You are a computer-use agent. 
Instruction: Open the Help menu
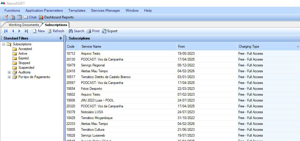tap(148, 11)
